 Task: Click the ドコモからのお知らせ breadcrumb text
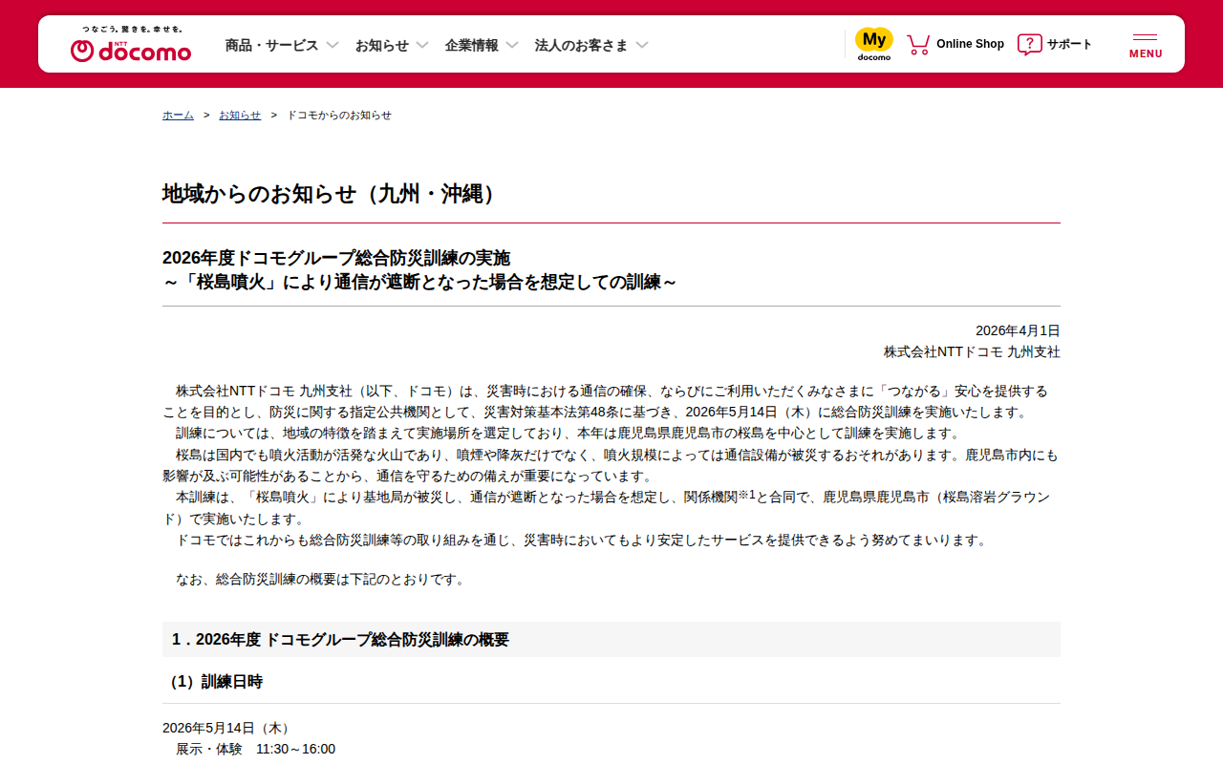tap(339, 116)
